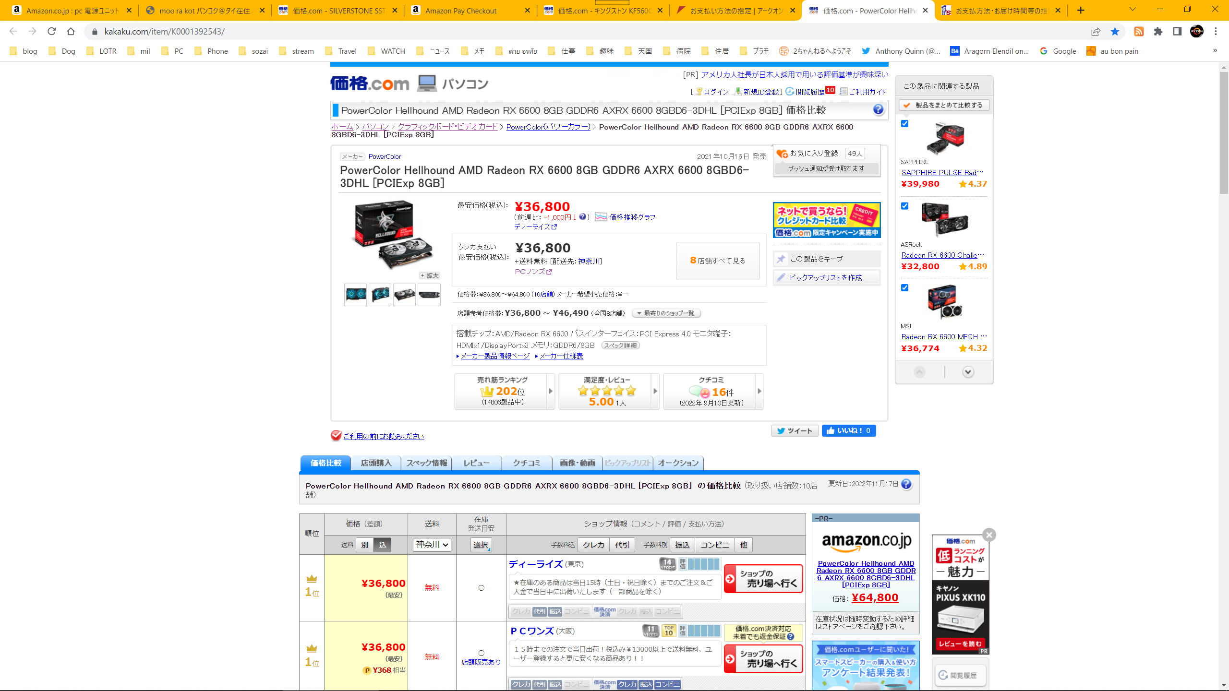This screenshot has height=691, width=1229.
Task: Open ピックアップリストを作成 link
Action: tap(825, 277)
